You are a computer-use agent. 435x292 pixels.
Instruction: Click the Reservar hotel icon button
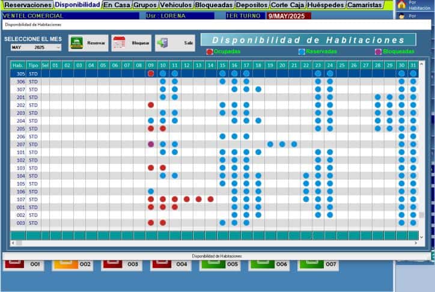coord(88,43)
